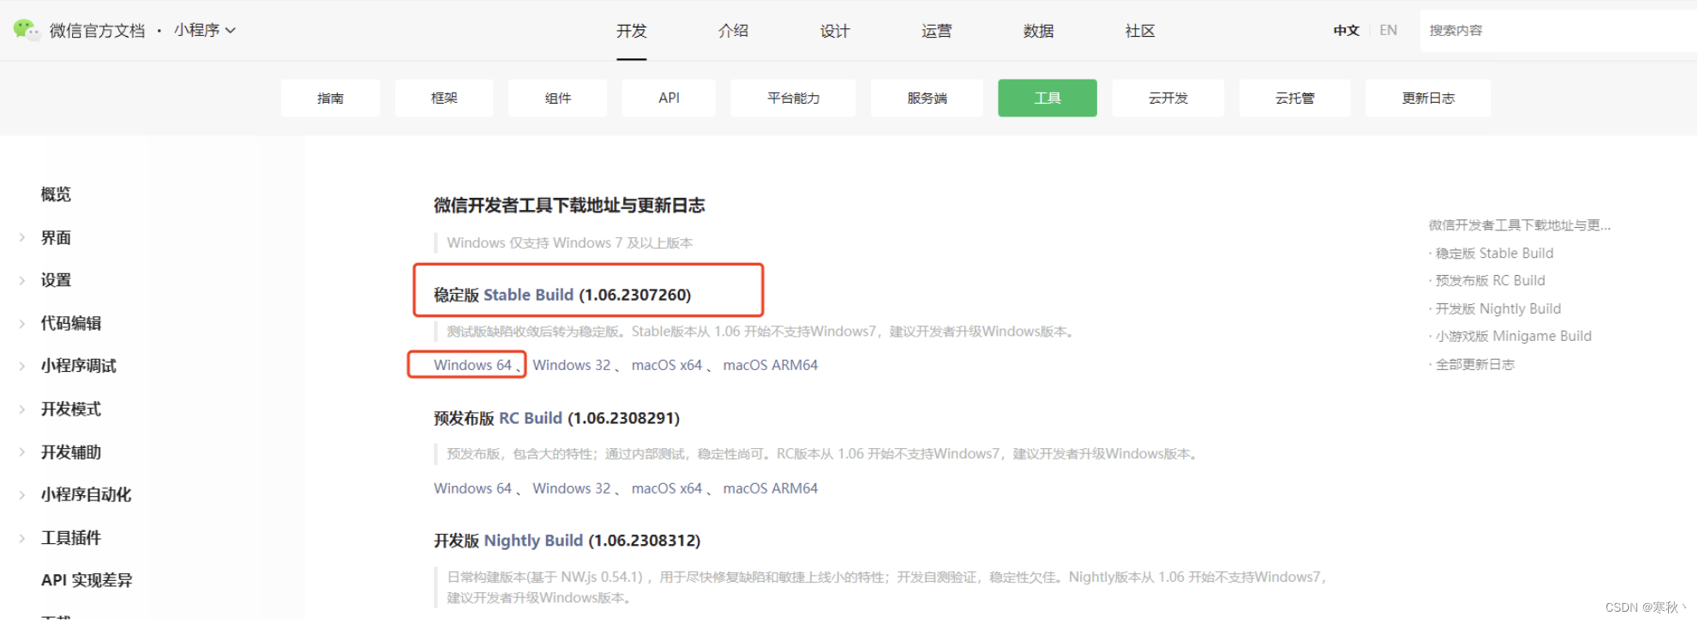Download RC Build for macOS x64
The width and height of the screenshot is (1699, 622).
coord(667,488)
